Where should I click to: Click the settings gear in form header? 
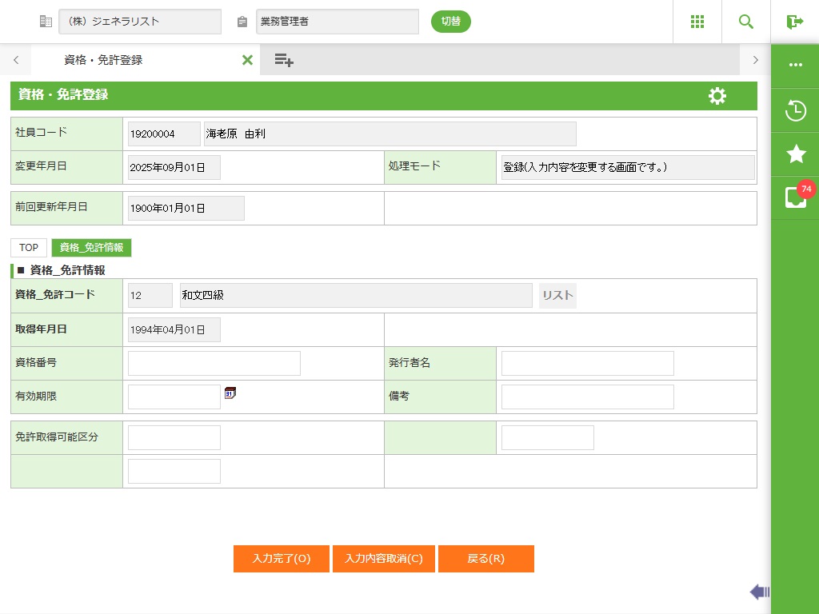click(x=717, y=96)
